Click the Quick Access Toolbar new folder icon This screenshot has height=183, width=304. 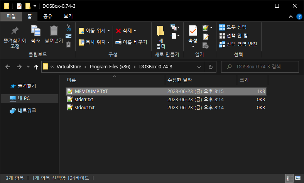click(28, 6)
